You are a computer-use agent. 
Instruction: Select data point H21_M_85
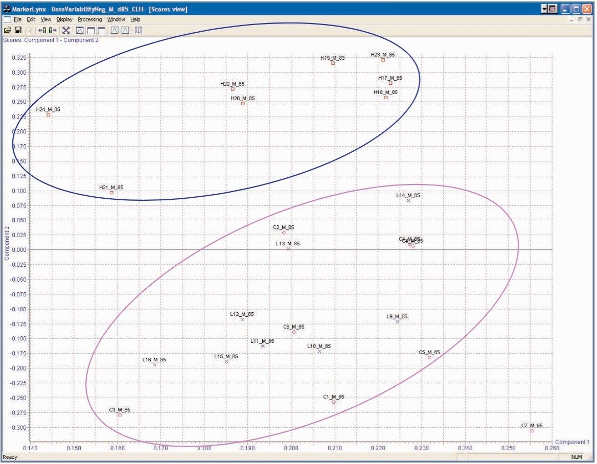(x=111, y=193)
